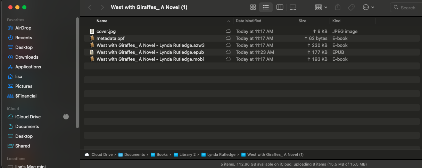Switch to column view
This screenshot has height=168, width=422.
tap(280, 7)
